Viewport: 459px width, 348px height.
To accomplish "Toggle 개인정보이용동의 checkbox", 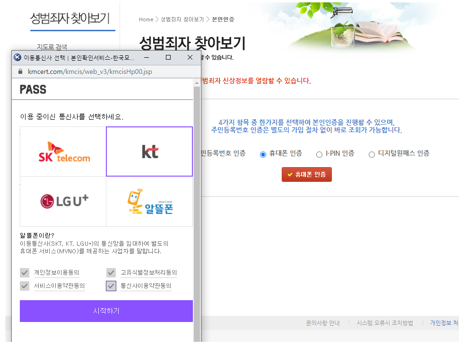I will (x=25, y=273).
